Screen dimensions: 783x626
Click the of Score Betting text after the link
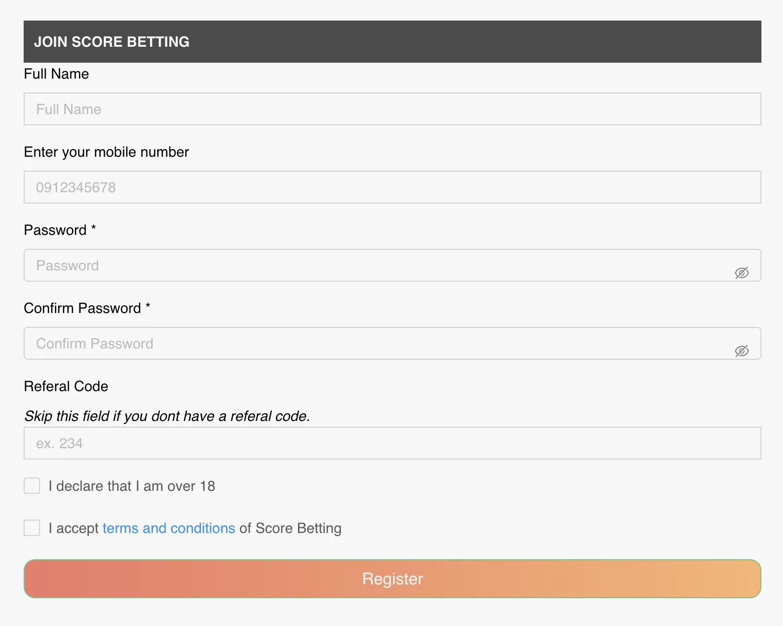tap(290, 528)
